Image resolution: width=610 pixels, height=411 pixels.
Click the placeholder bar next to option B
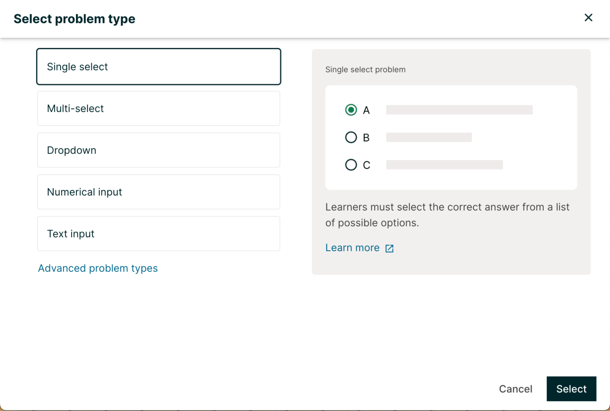(428, 137)
